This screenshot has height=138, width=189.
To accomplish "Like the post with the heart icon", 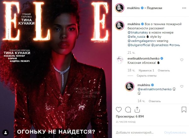I will tap(119, 110).
